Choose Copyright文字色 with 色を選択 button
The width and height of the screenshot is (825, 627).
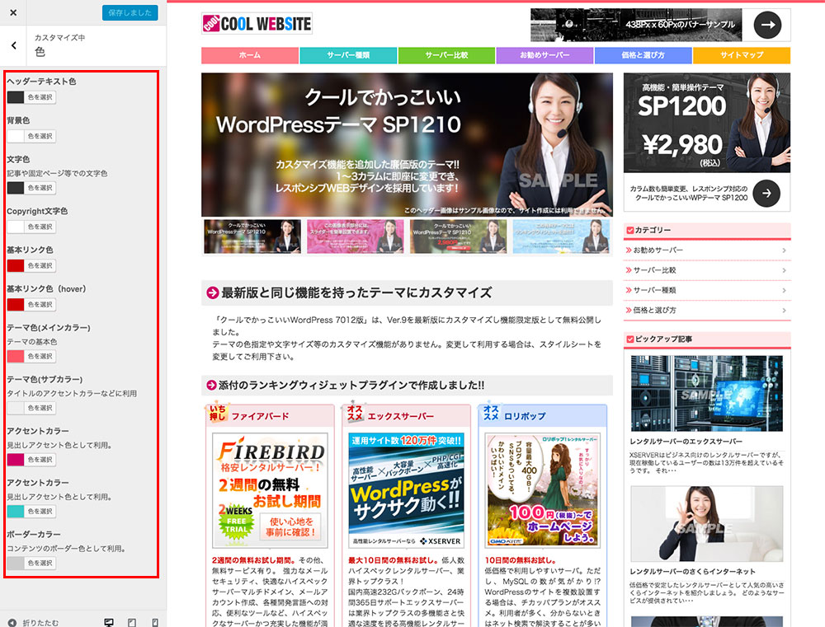pyautogui.click(x=40, y=227)
